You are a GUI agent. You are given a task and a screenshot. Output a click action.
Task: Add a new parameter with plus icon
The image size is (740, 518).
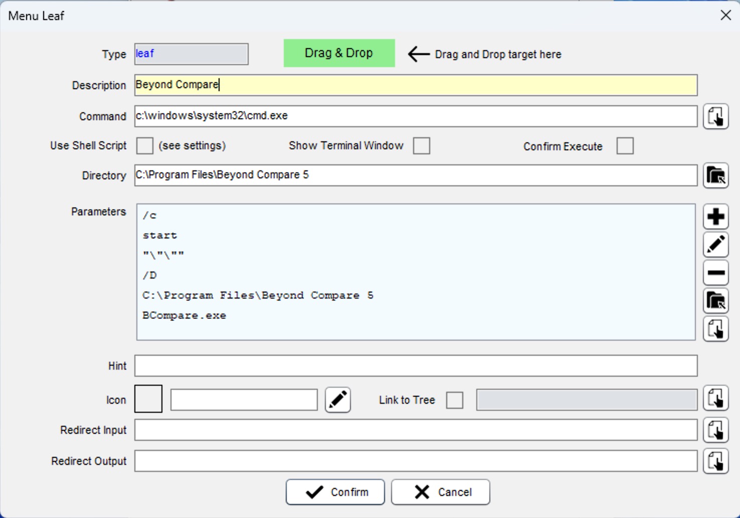715,217
